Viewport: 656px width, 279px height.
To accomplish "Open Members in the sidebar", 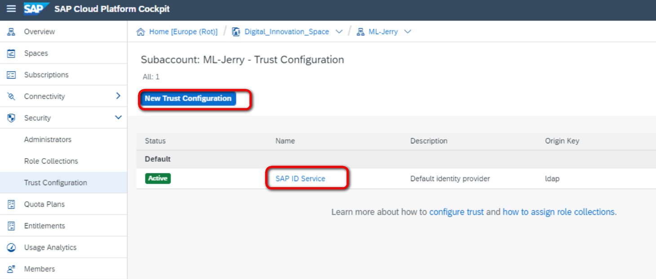I will (x=63, y=269).
